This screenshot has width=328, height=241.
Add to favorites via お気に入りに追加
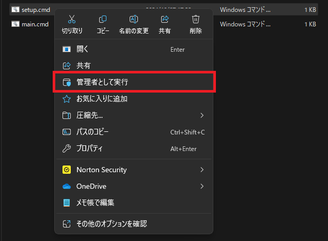pos(102,99)
